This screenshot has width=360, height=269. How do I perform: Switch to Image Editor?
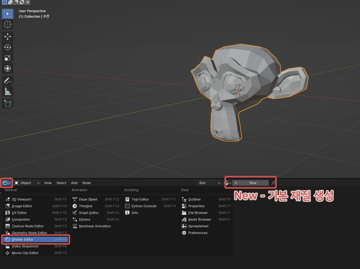tap(36, 206)
